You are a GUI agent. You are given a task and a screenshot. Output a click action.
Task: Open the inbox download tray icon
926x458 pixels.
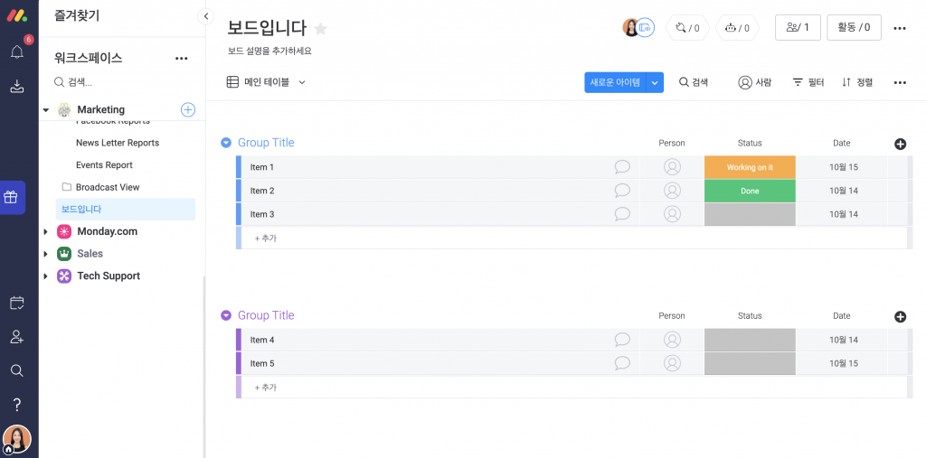(x=17, y=87)
